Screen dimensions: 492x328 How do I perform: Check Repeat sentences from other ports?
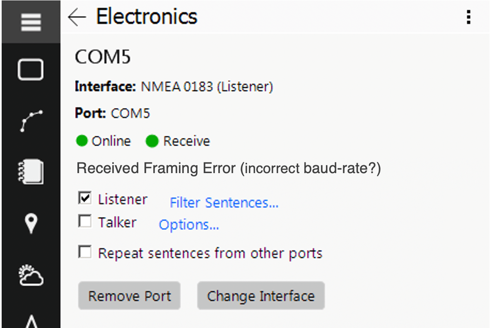coord(85,253)
